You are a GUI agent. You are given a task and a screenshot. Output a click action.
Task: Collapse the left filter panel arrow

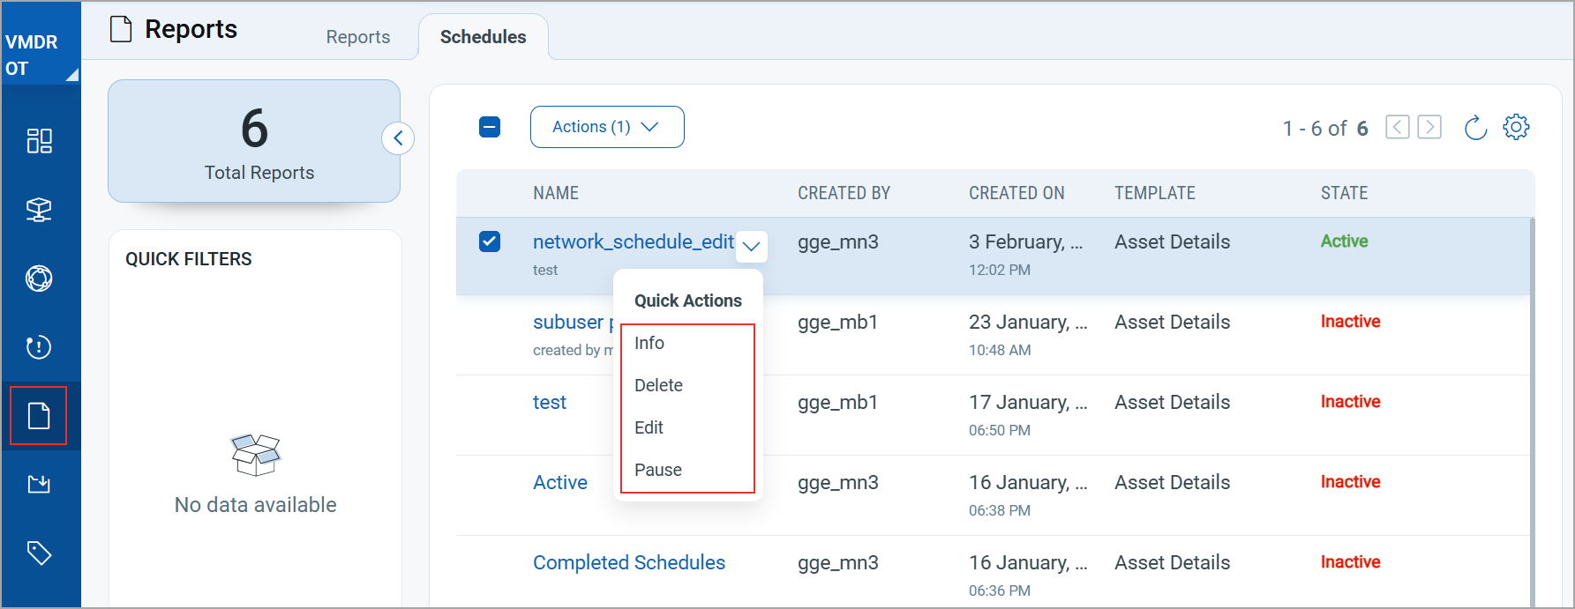tap(398, 138)
